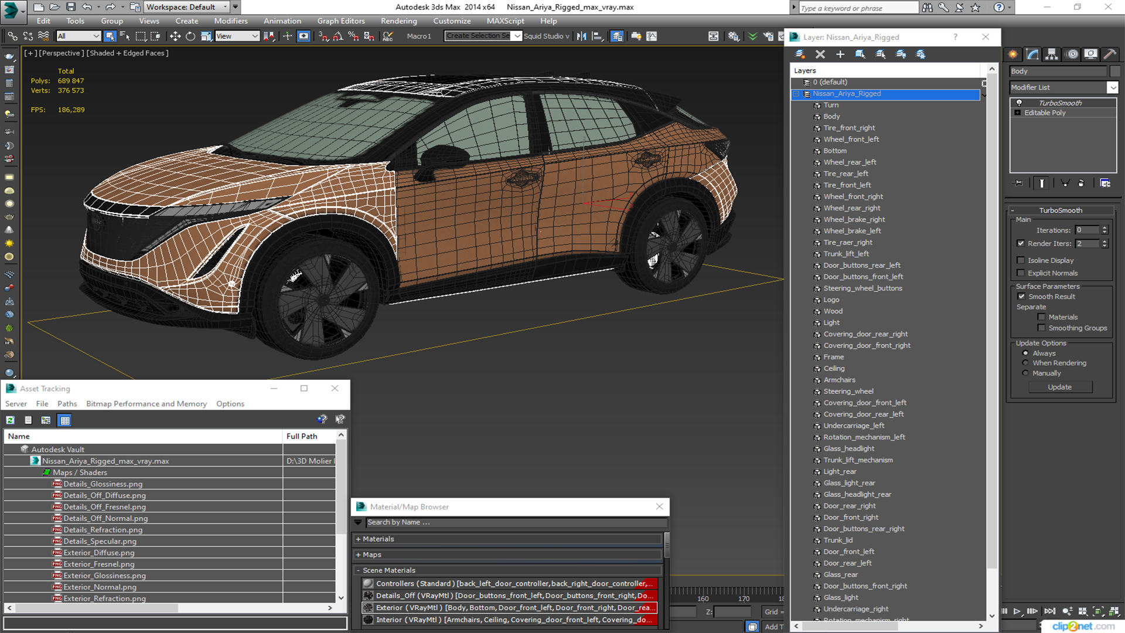
Task: Select Always update option
Action: pos(1025,353)
